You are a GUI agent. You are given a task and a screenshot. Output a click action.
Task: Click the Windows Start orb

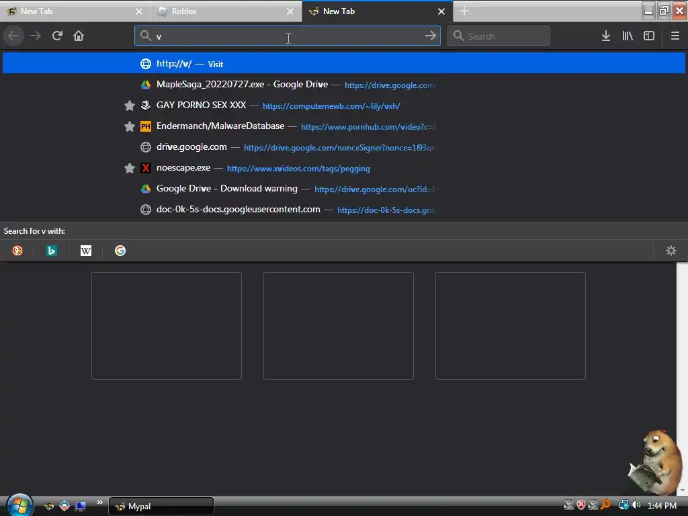point(19,505)
